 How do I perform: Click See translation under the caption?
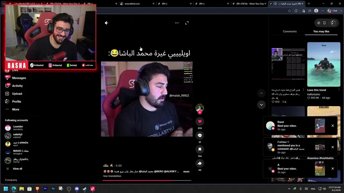112,176
